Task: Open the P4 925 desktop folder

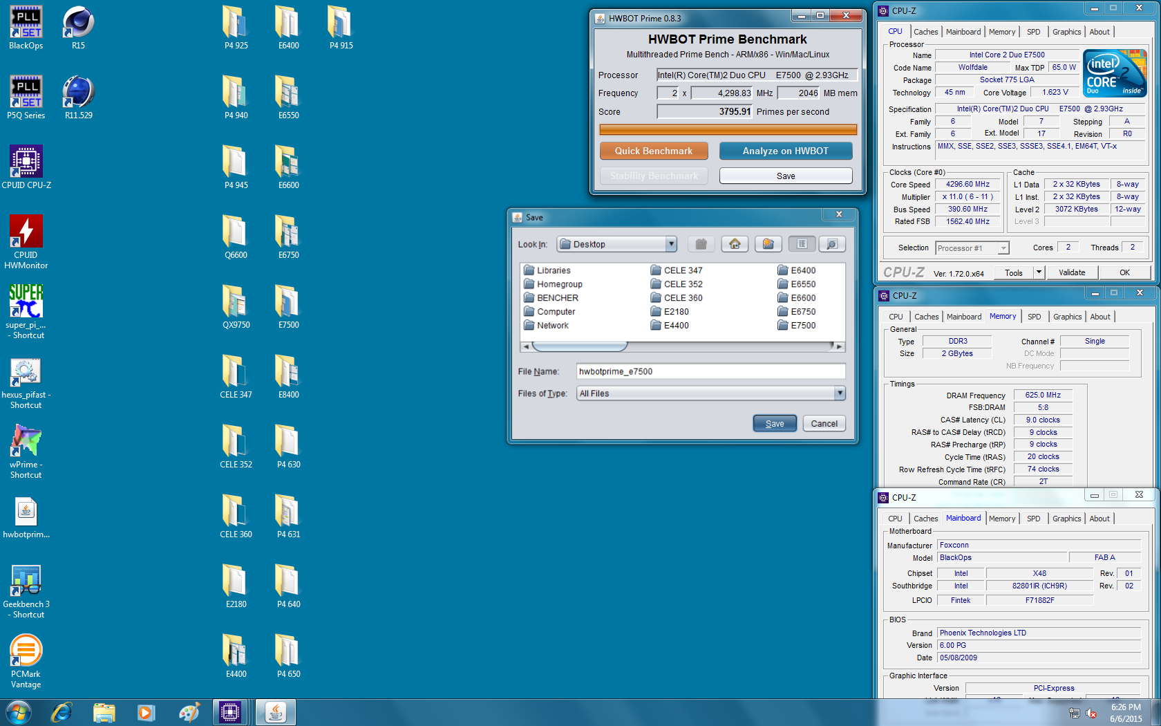Action: click(x=236, y=28)
